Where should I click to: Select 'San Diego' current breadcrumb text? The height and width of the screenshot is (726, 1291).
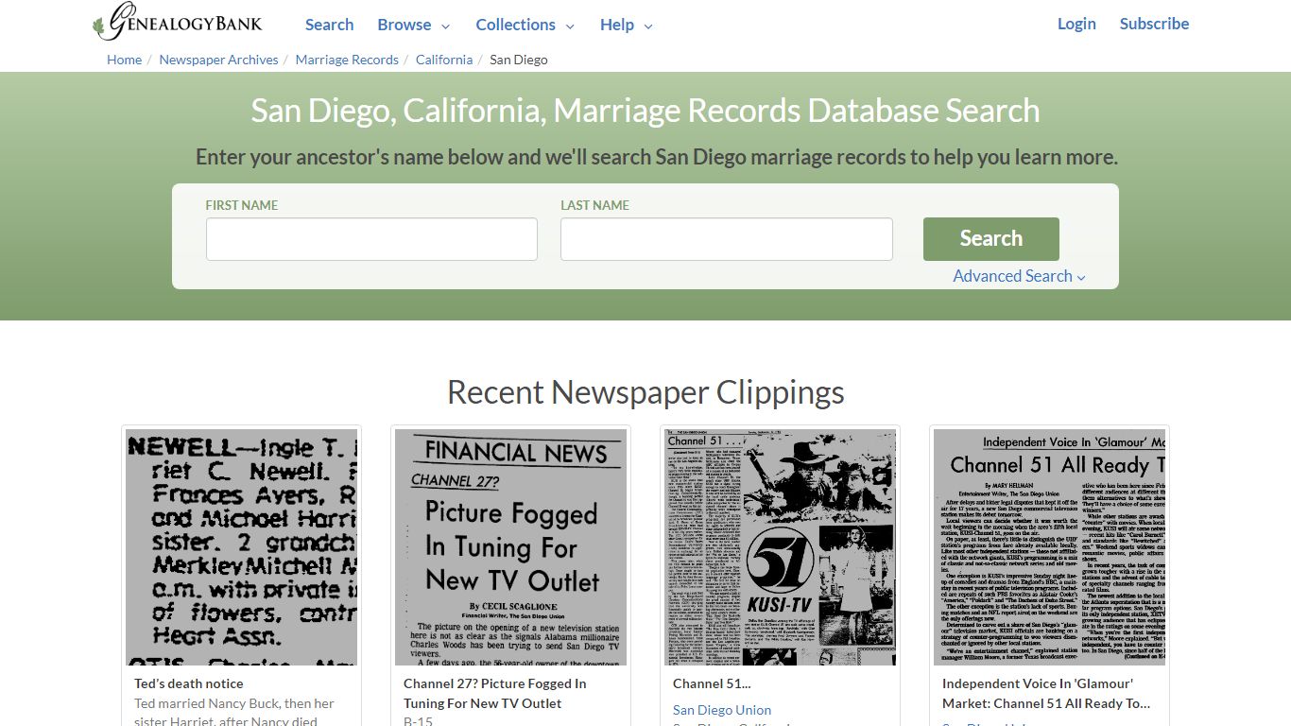[519, 60]
